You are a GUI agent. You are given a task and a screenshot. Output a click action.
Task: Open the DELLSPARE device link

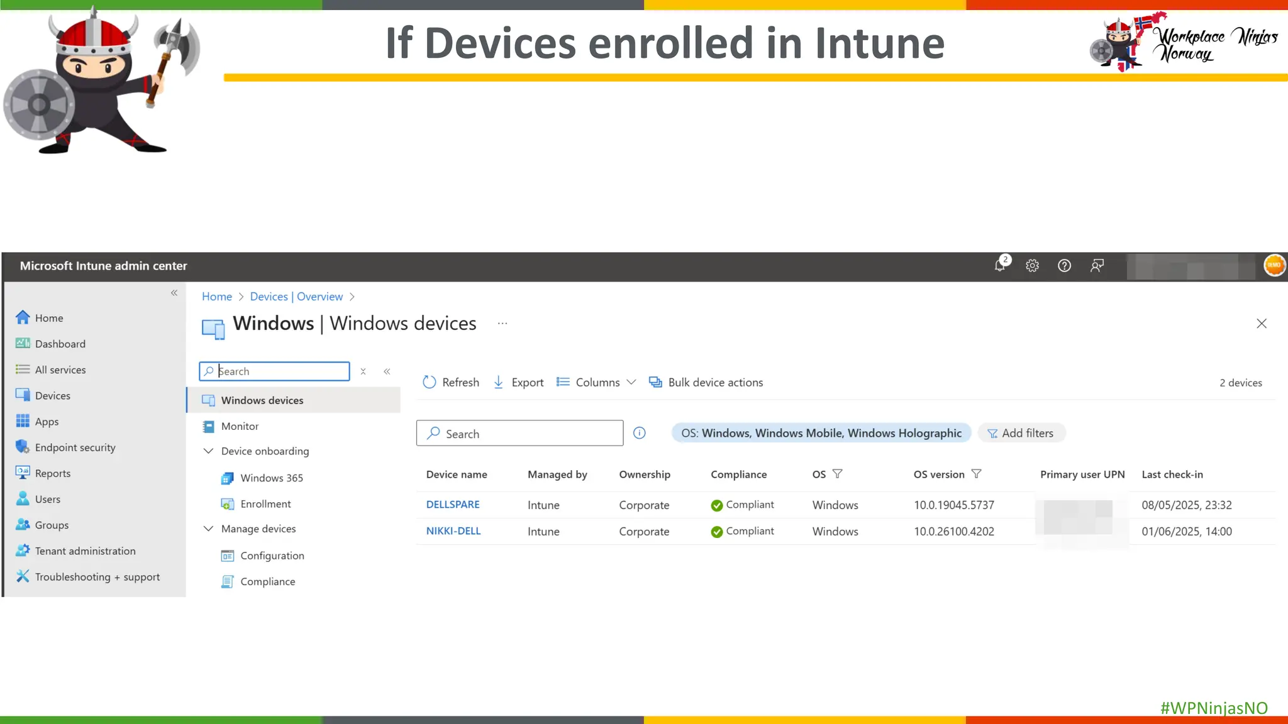click(452, 505)
